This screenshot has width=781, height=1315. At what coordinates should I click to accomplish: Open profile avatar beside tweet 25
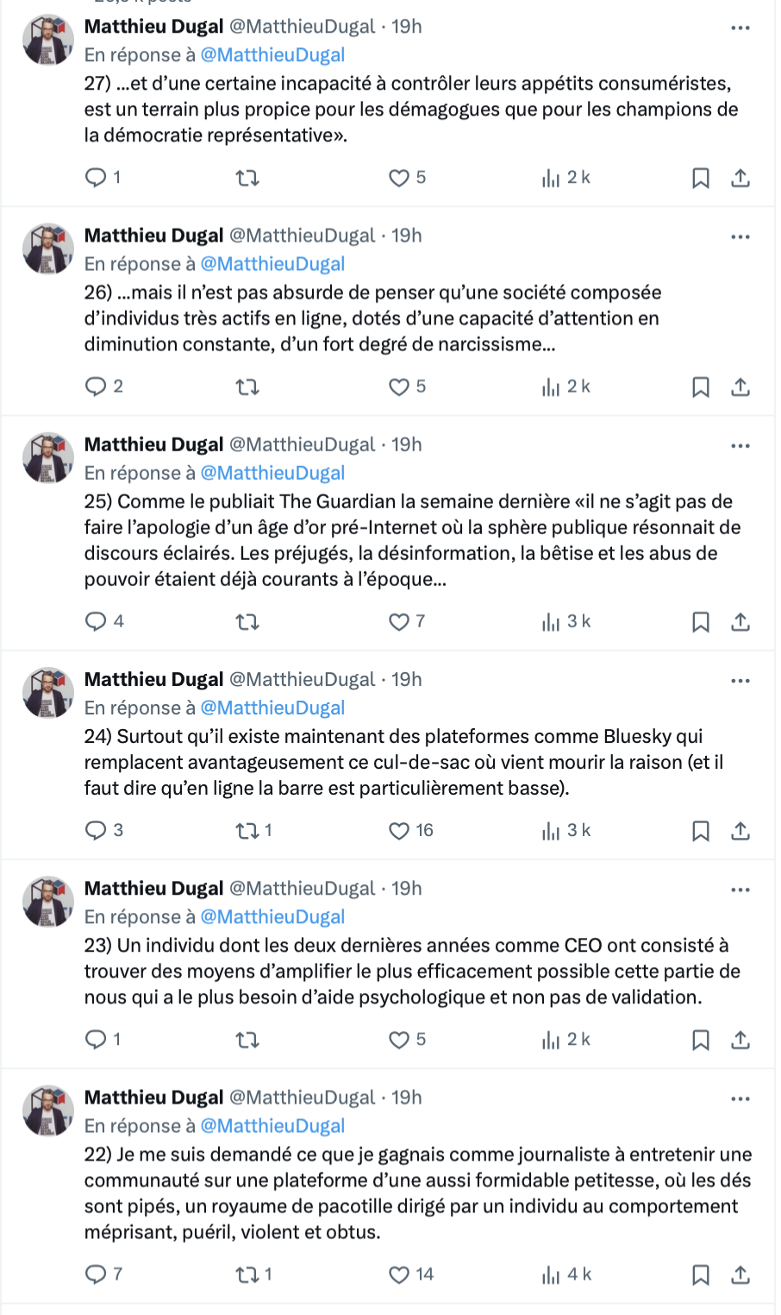click(x=48, y=458)
